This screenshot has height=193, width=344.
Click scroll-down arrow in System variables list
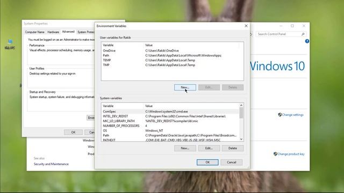[x=241, y=139]
